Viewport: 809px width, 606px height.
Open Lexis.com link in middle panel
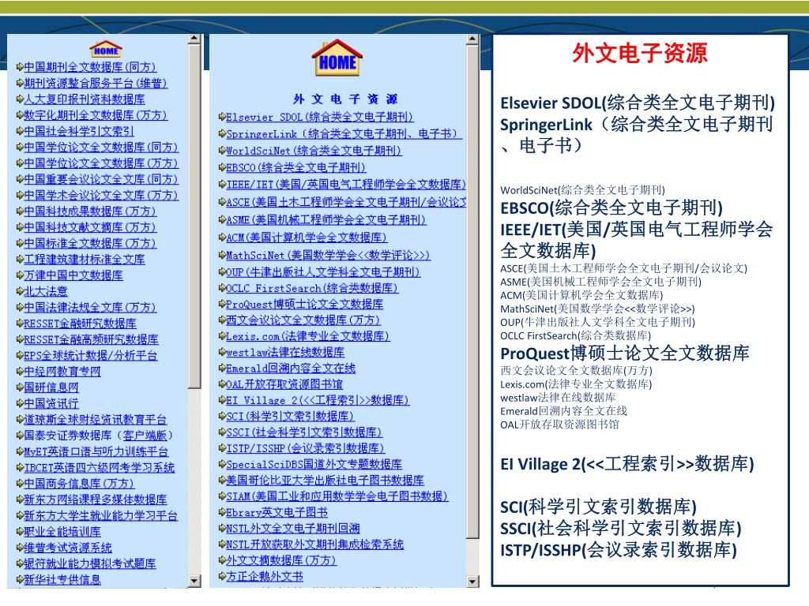click(x=307, y=336)
